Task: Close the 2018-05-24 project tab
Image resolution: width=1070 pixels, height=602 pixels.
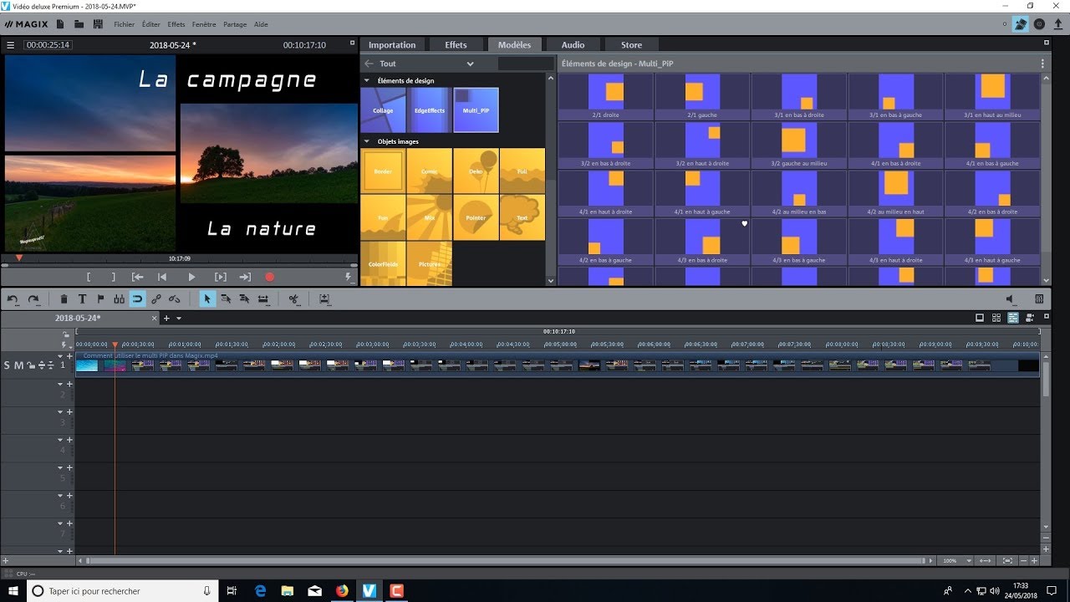Action: coord(154,319)
